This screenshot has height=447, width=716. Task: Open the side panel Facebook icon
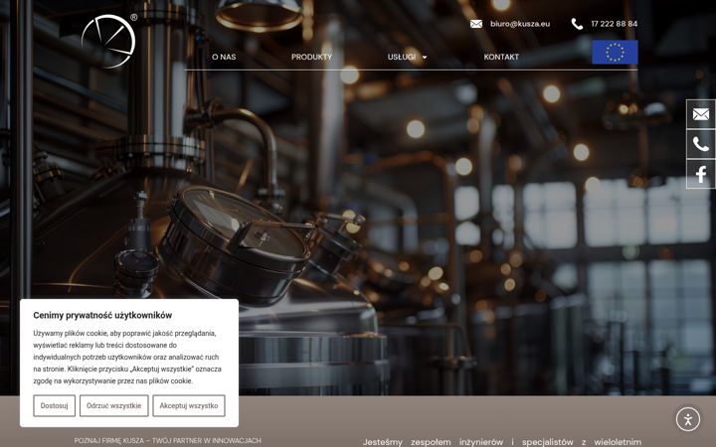click(x=700, y=174)
